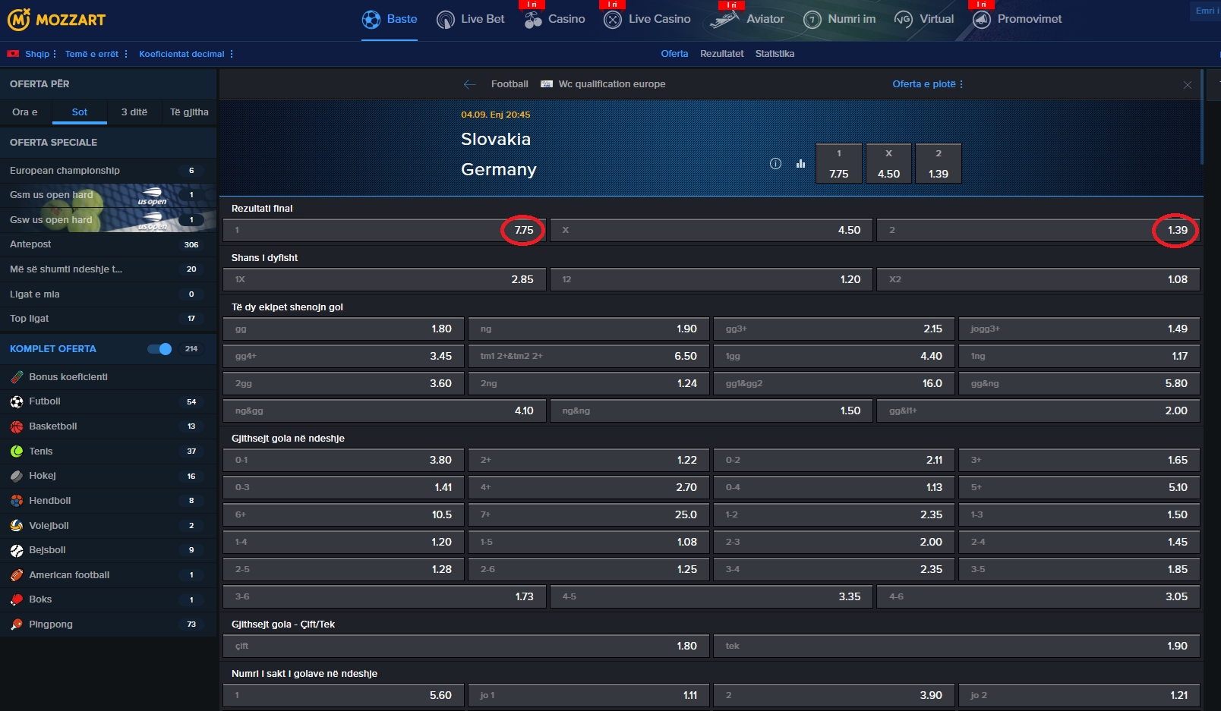Pick header odds X at 4.50
The height and width of the screenshot is (711, 1221).
click(x=888, y=164)
